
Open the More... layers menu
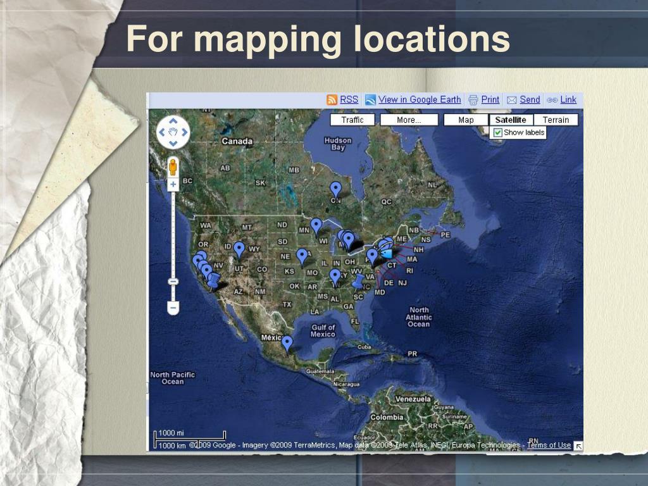409,120
